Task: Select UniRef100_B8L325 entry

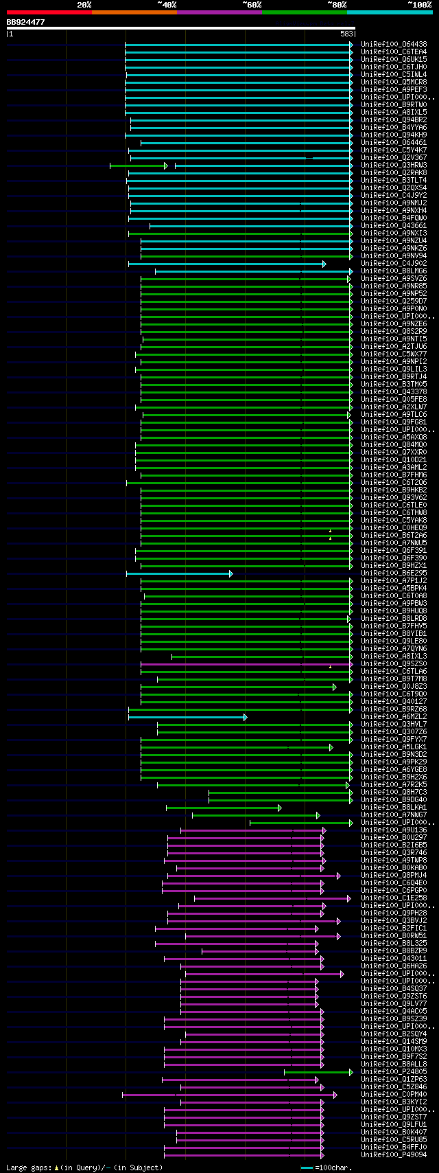Action: point(394,943)
